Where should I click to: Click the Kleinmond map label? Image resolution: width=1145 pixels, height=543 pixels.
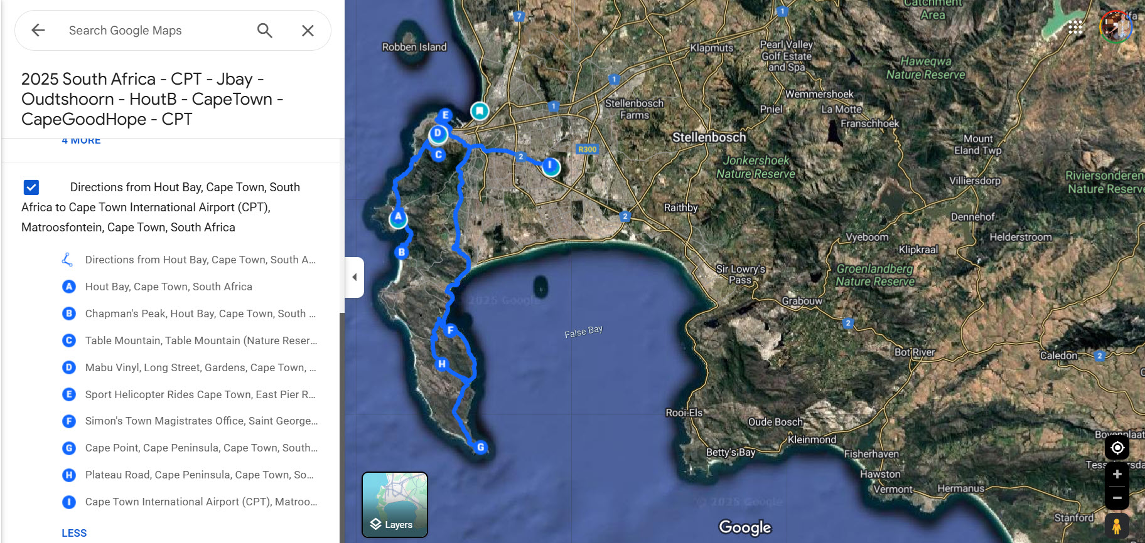click(x=812, y=440)
